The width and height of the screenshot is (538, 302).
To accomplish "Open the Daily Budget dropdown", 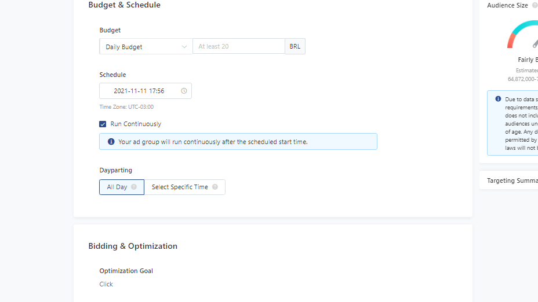I will (x=146, y=46).
